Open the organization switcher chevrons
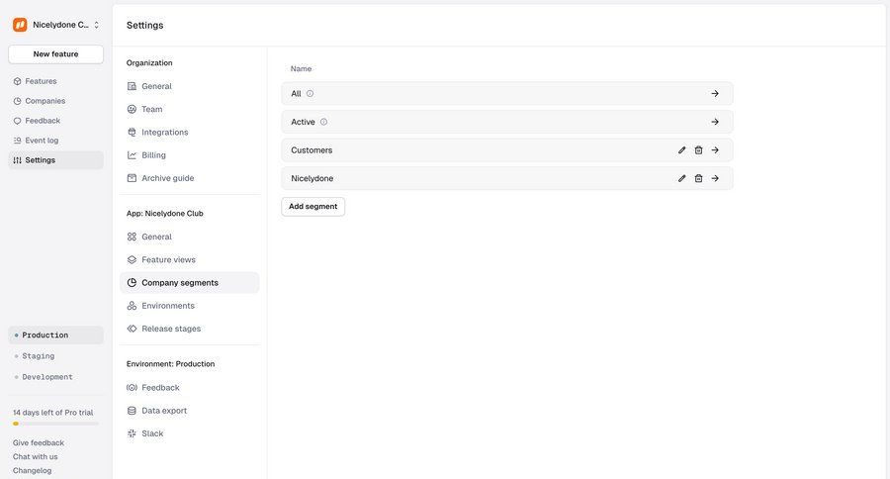The image size is (890, 479). click(97, 25)
